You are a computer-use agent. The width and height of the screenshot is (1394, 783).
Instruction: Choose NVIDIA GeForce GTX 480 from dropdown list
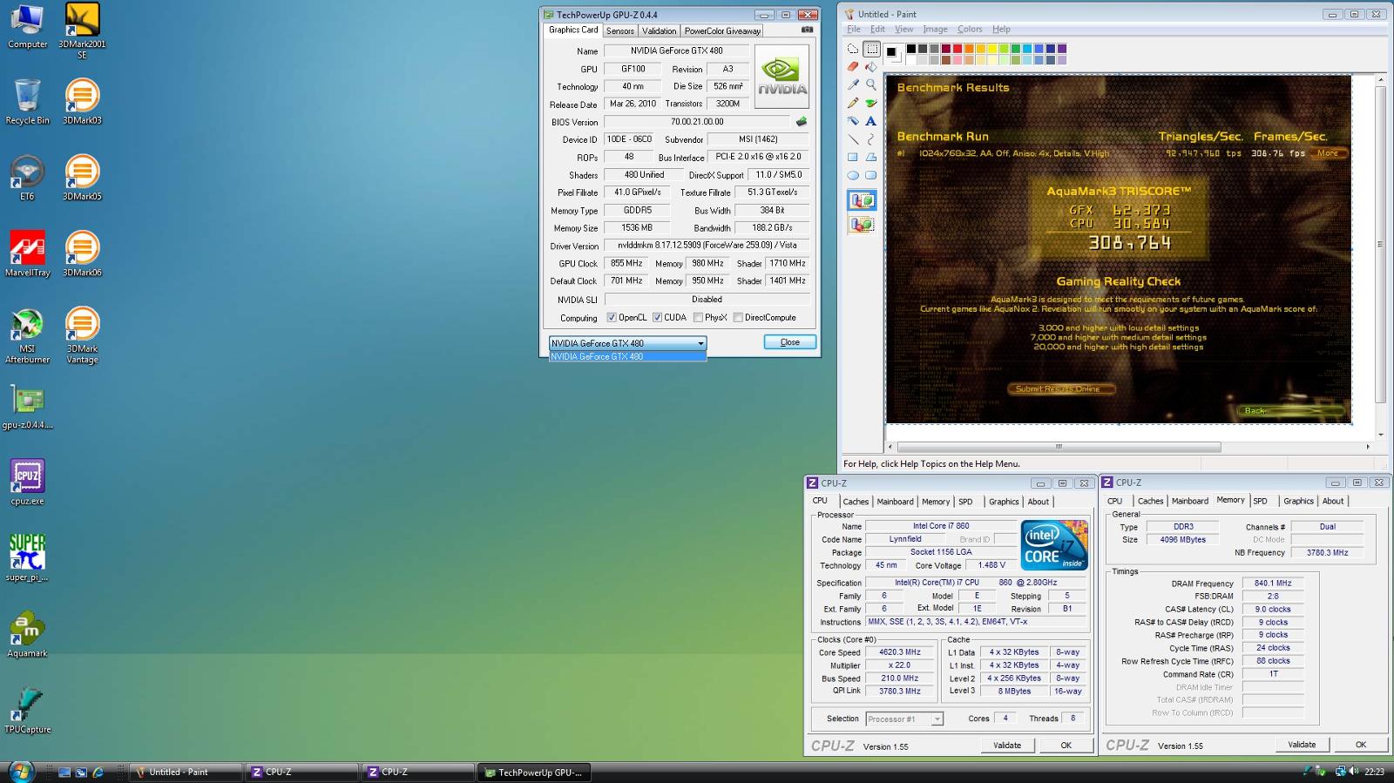pos(627,356)
